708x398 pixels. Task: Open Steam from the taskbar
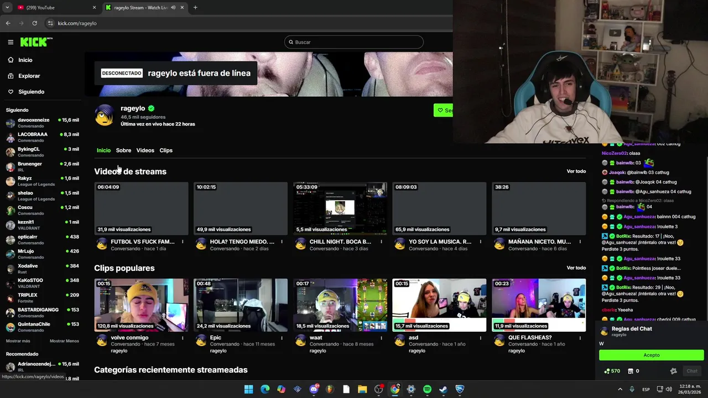[443, 389]
